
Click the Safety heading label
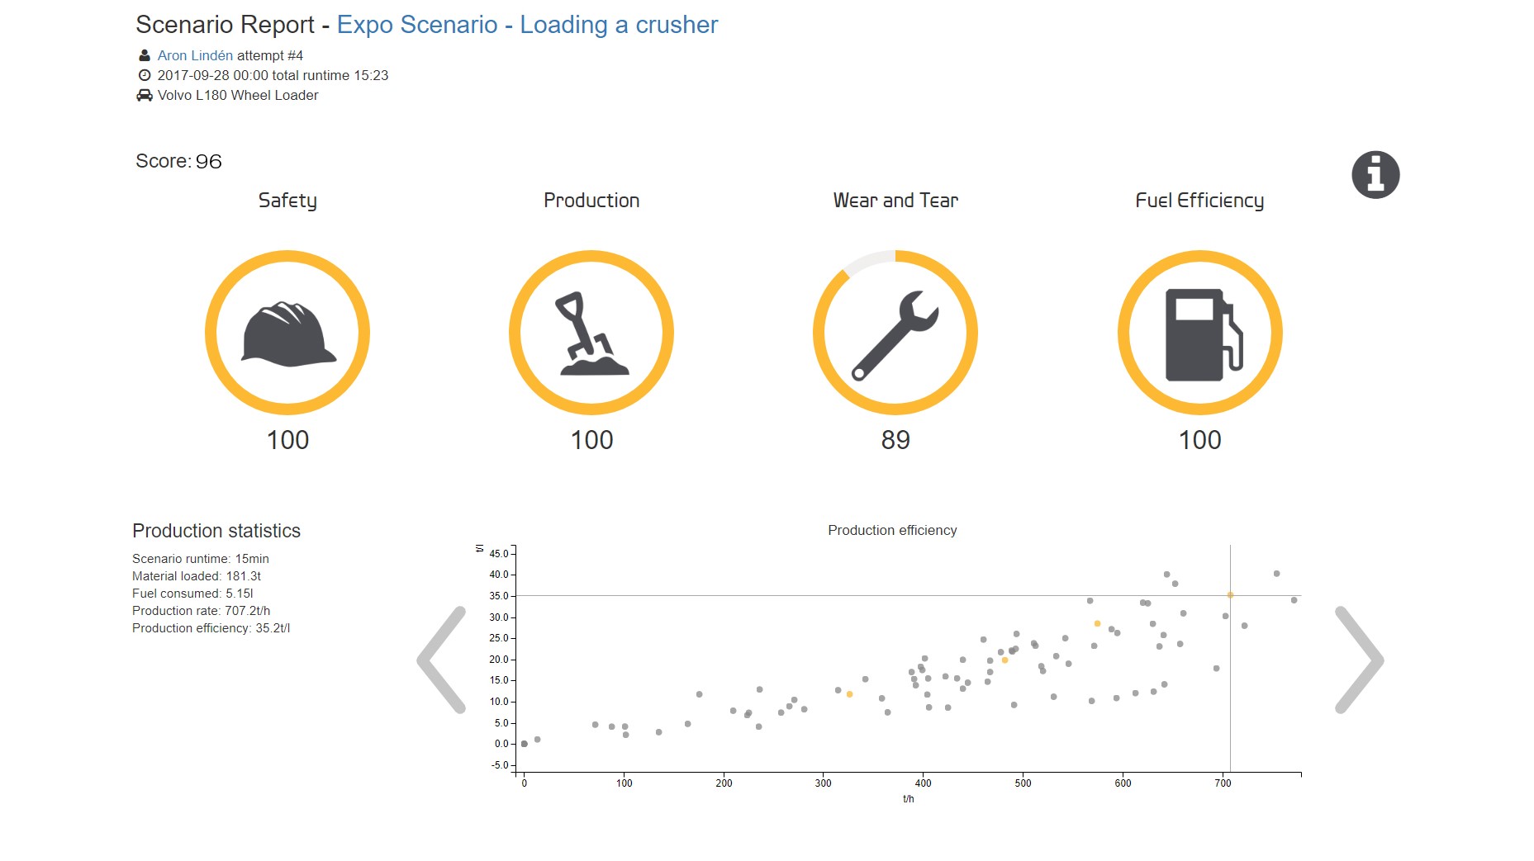(x=287, y=201)
